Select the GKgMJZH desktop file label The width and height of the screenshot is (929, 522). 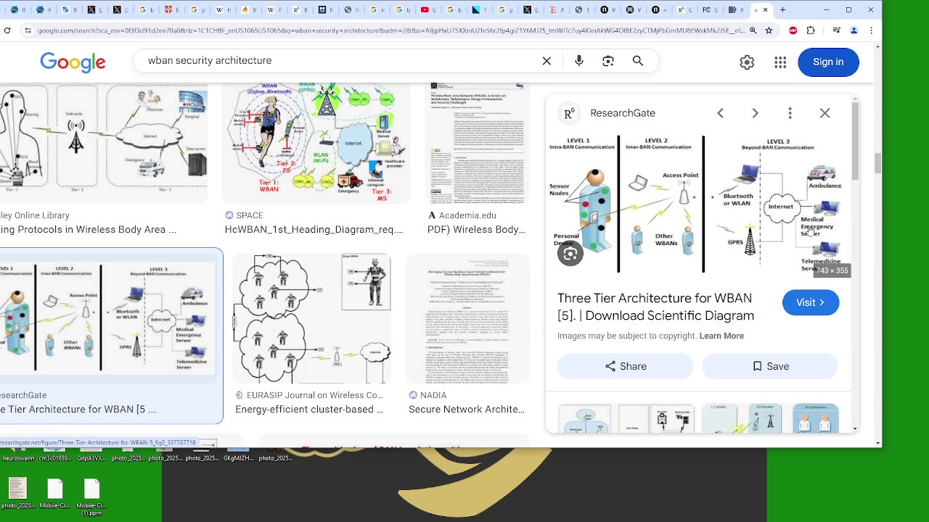coord(238,458)
